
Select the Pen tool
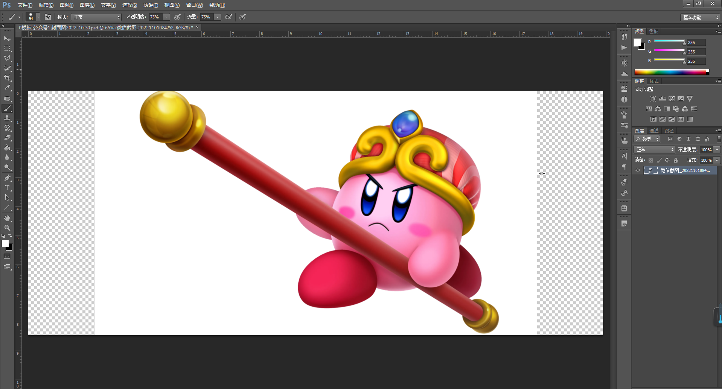[7, 178]
